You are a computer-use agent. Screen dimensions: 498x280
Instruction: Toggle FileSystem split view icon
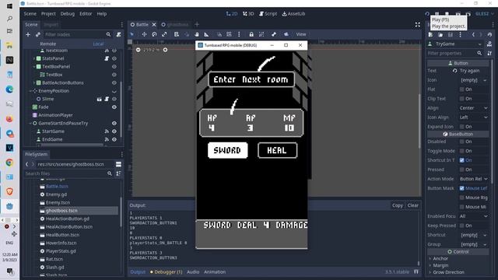(x=118, y=164)
